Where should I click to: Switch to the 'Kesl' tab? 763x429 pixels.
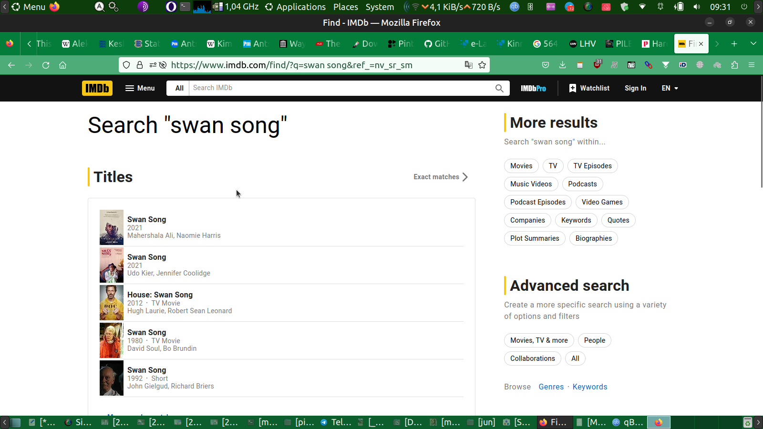(111, 44)
